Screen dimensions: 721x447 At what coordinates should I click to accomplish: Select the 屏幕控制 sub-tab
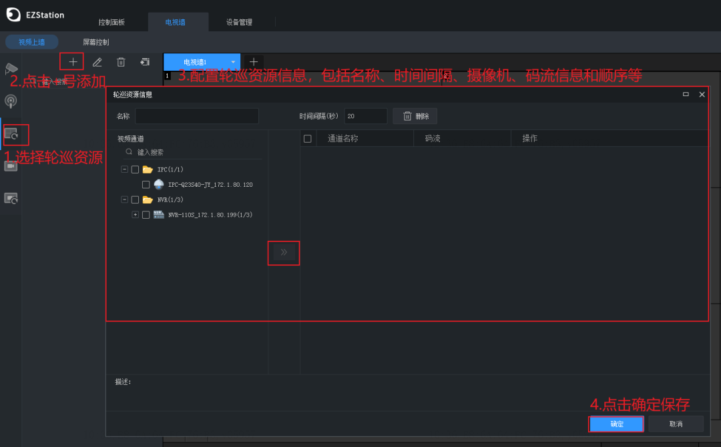[x=95, y=42]
